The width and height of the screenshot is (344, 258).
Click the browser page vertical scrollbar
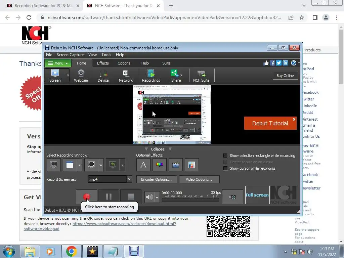pos(341,57)
